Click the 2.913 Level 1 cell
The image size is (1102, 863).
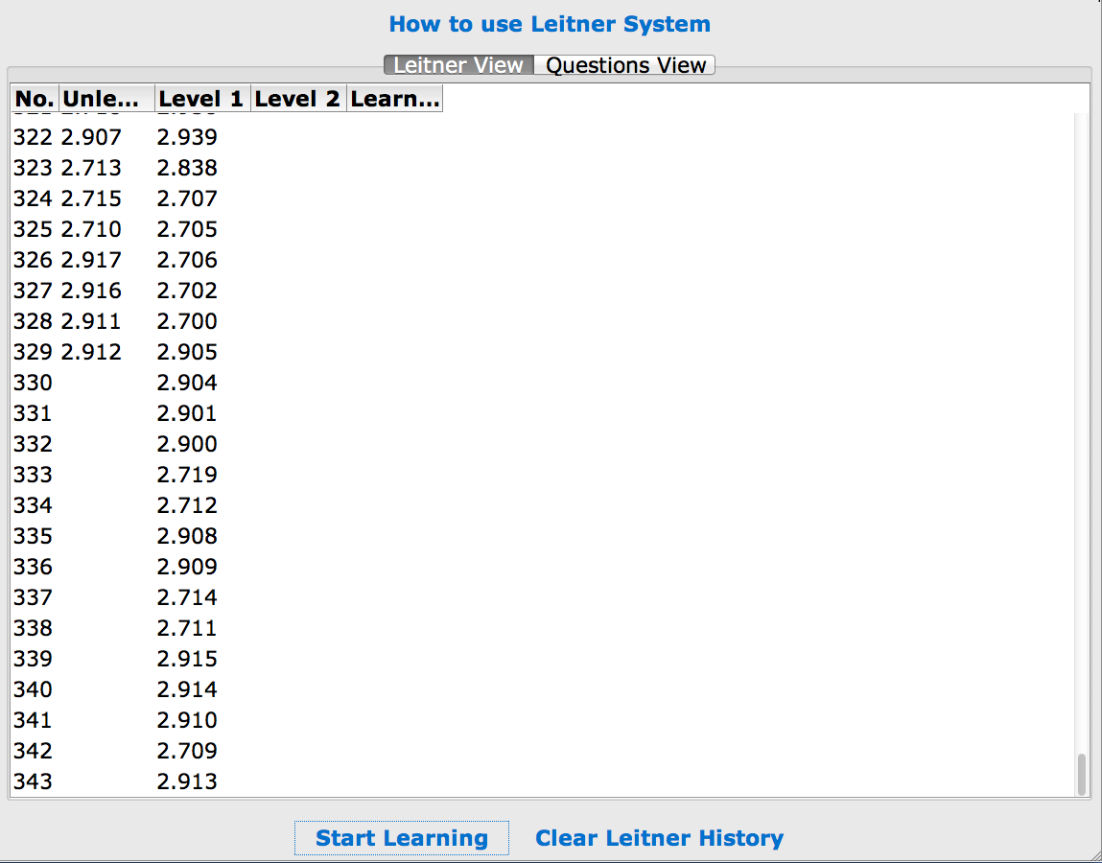[x=187, y=781]
